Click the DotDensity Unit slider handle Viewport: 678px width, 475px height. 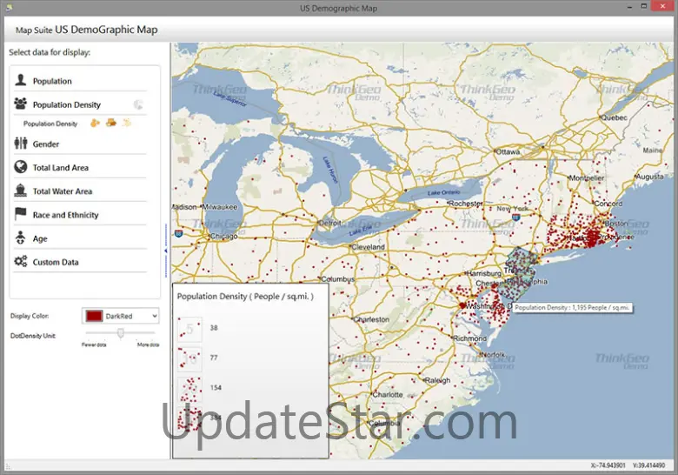tap(121, 333)
